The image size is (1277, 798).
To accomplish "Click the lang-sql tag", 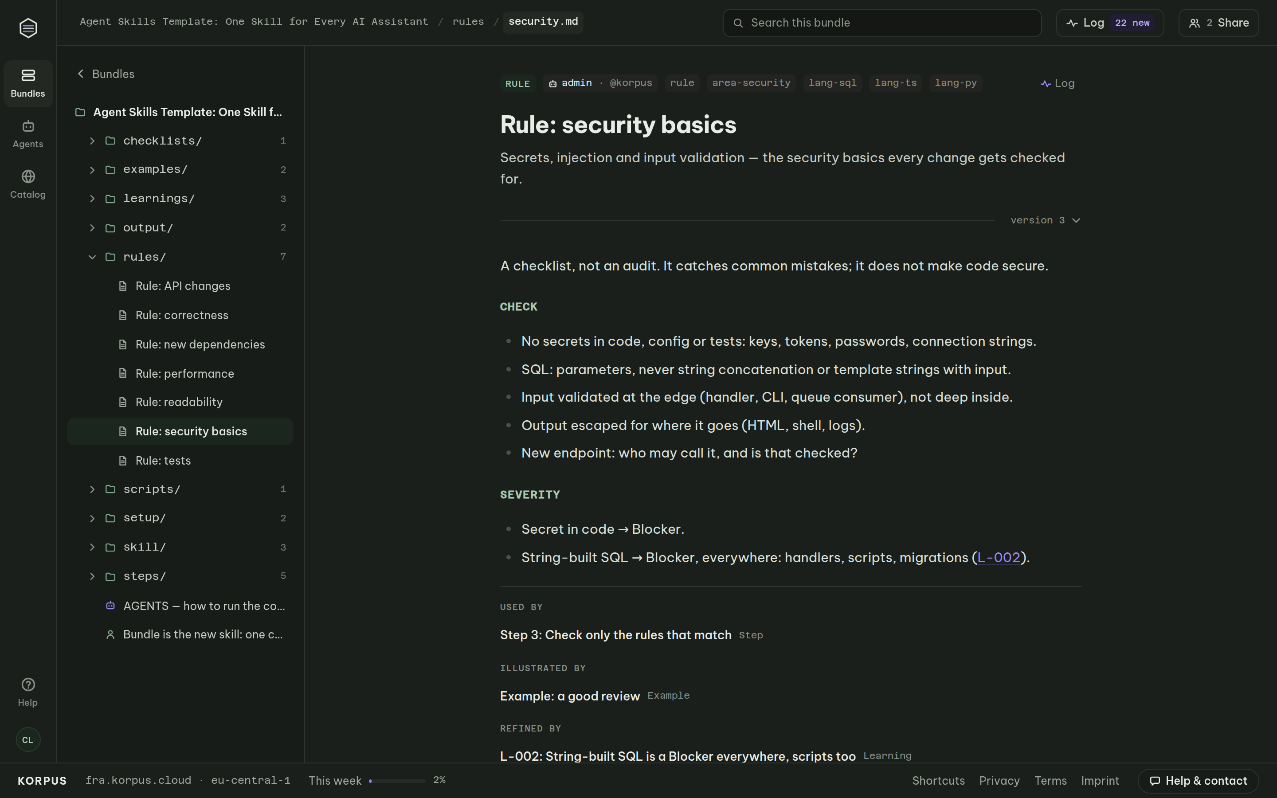I will click(832, 83).
